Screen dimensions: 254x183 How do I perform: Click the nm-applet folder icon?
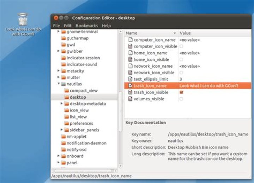[64, 136]
